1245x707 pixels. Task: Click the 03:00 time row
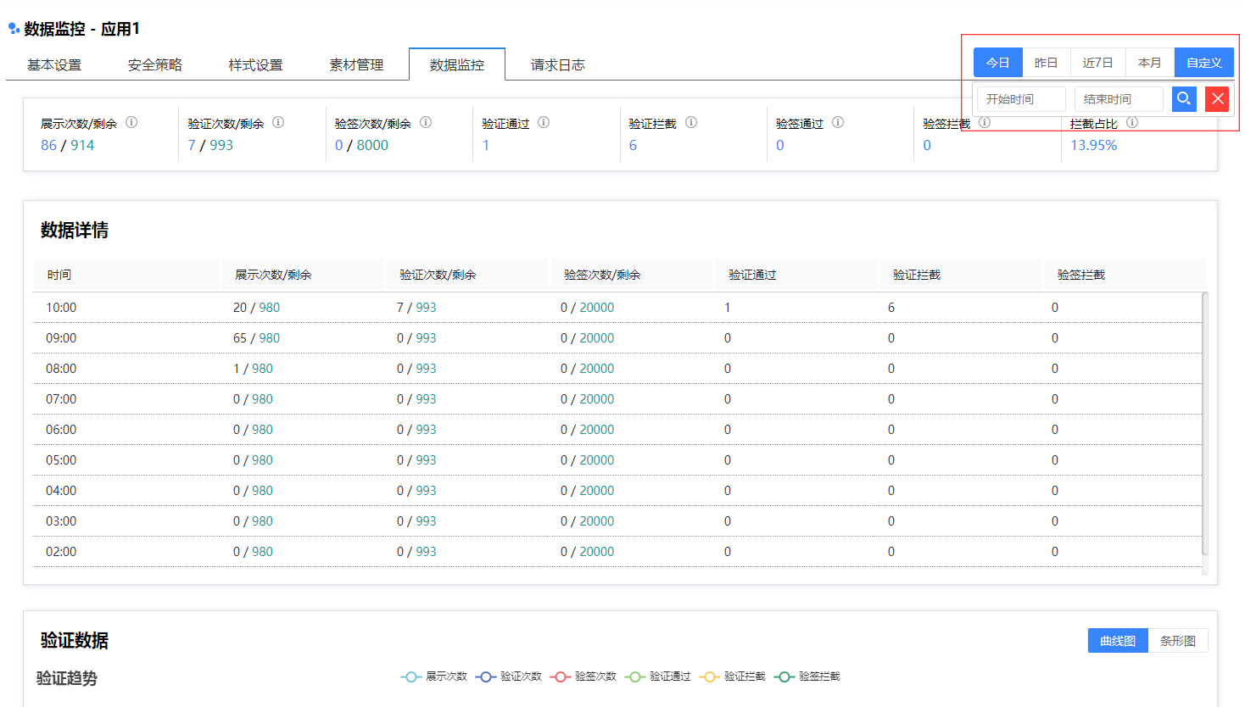(x=617, y=521)
